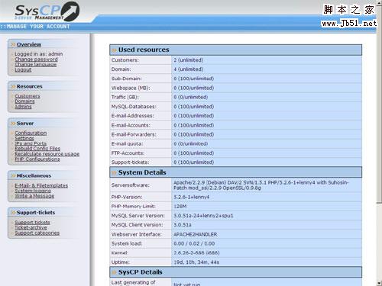Click the Recalculate resource usage link

point(47,154)
